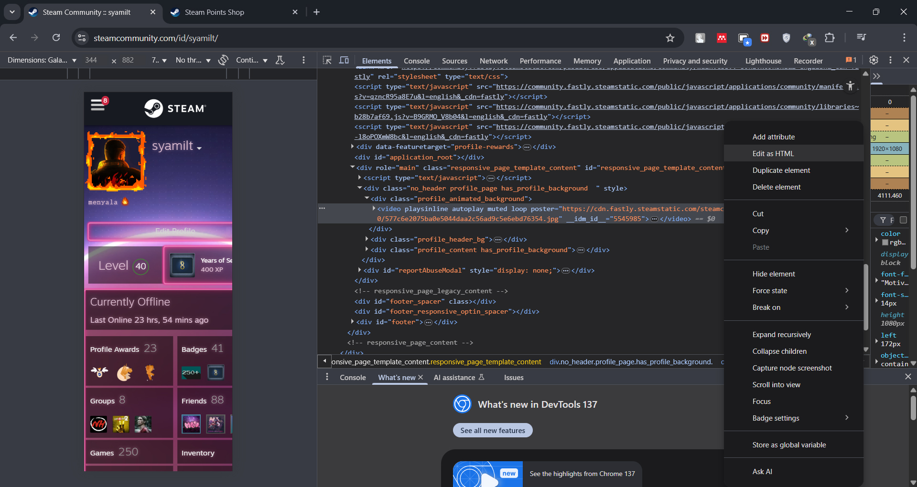This screenshot has height=487, width=917.
Task: Select Add attribute in the context menu
Action: click(x=794, y=137)
